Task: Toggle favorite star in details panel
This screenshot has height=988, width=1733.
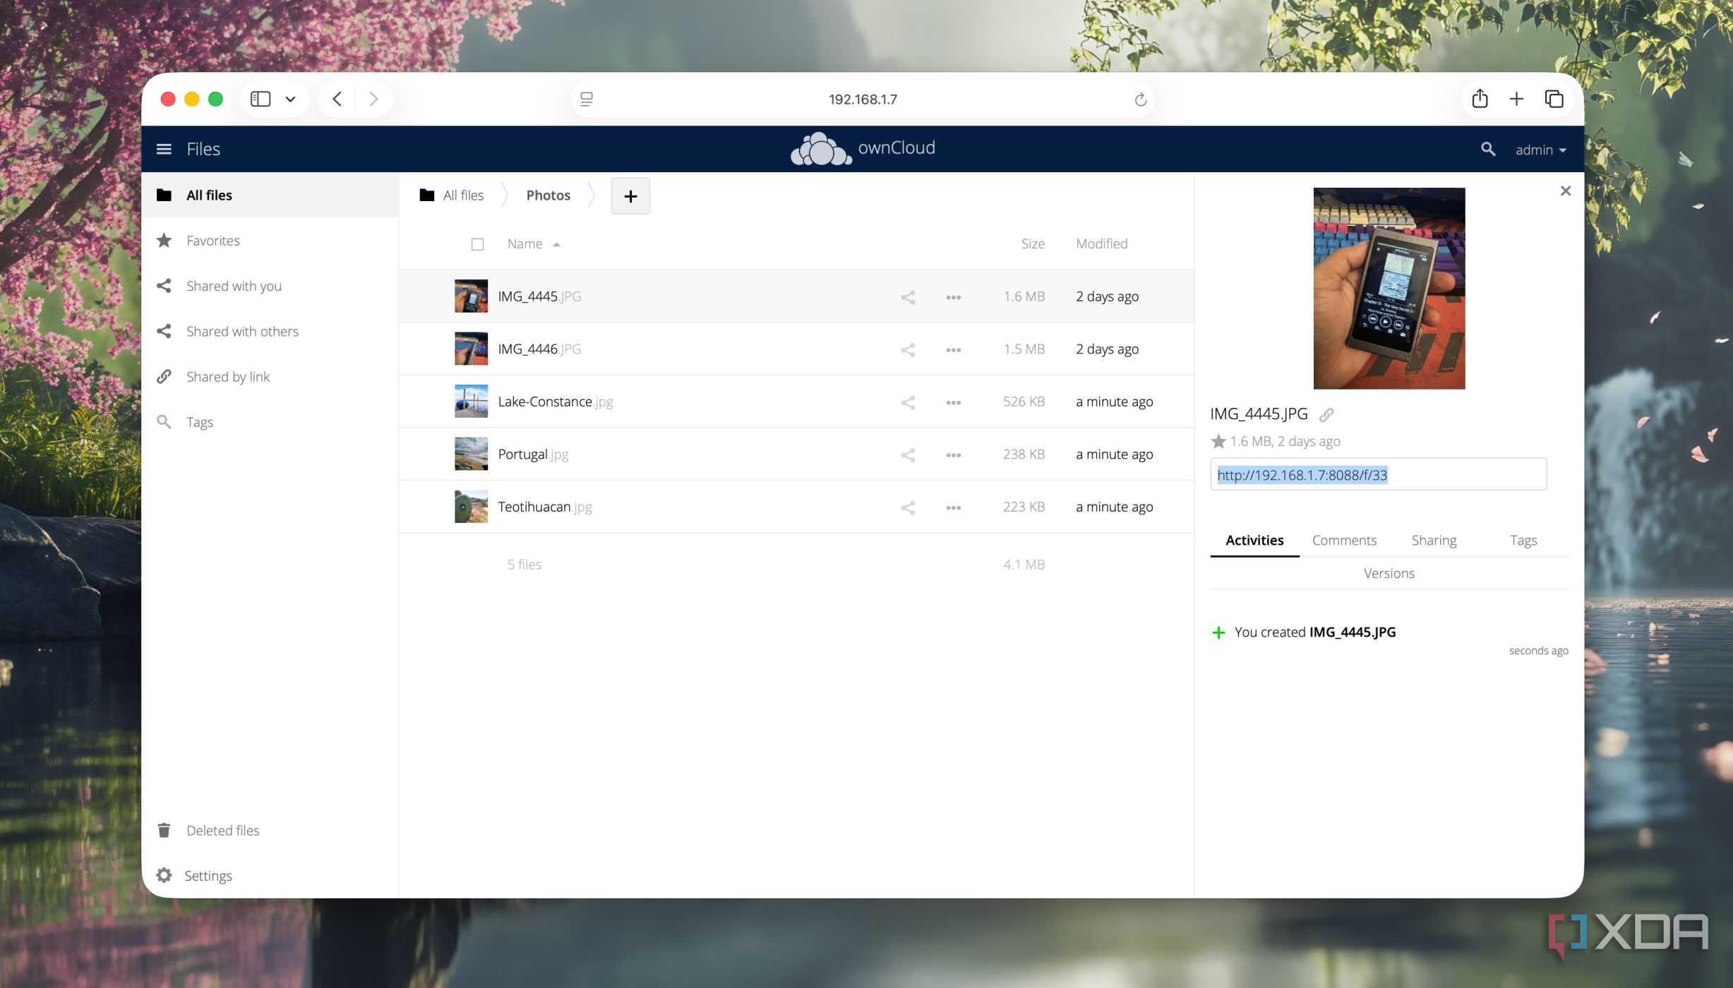Action: pyautogui.click(x=1218, y=441)
